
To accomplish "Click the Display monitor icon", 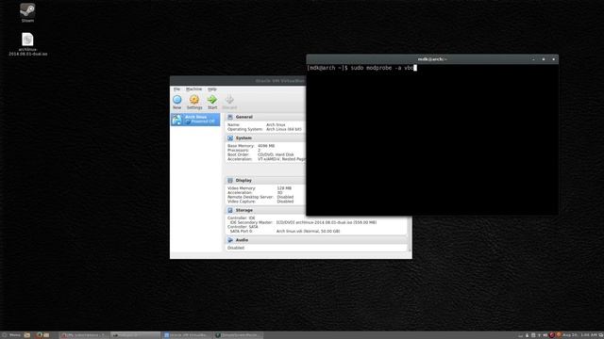I will click(x=230, y=180).
